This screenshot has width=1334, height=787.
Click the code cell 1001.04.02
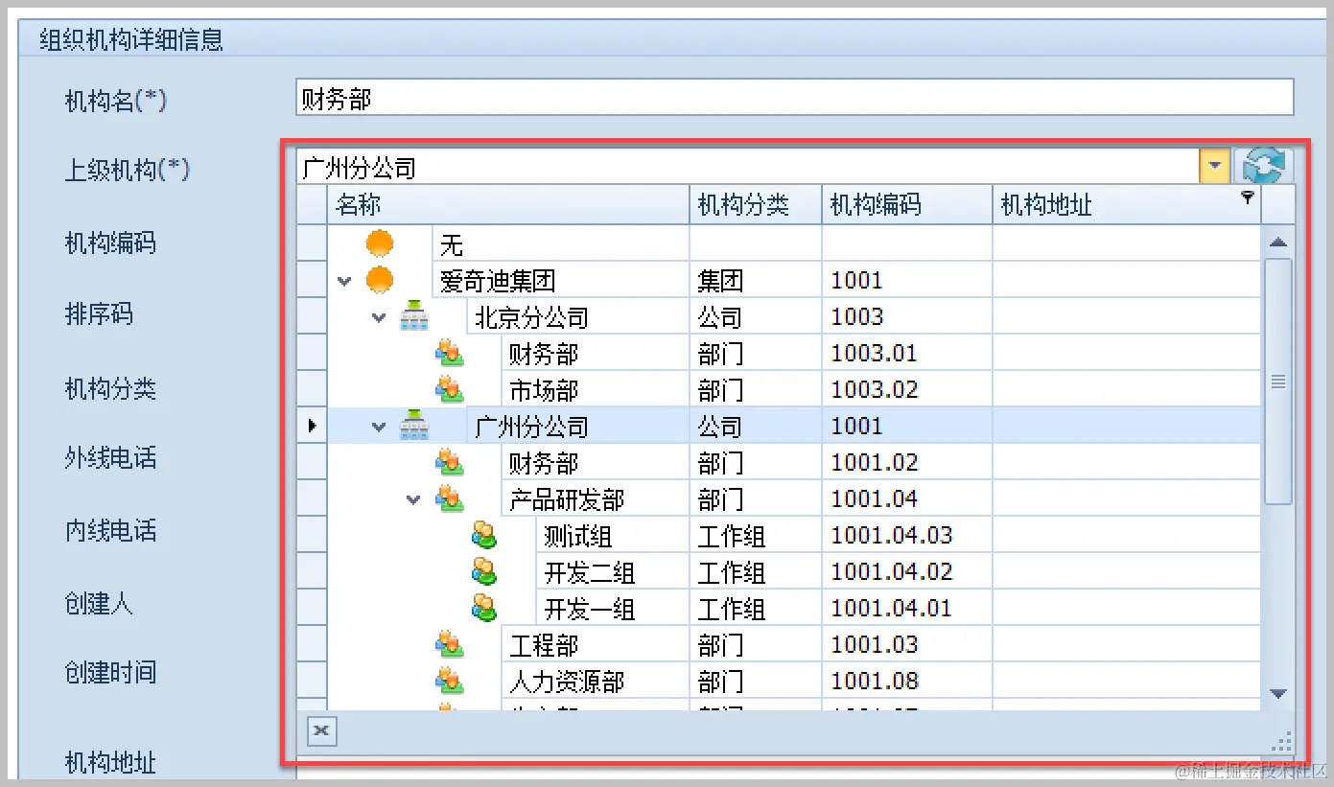coord(907,571)
